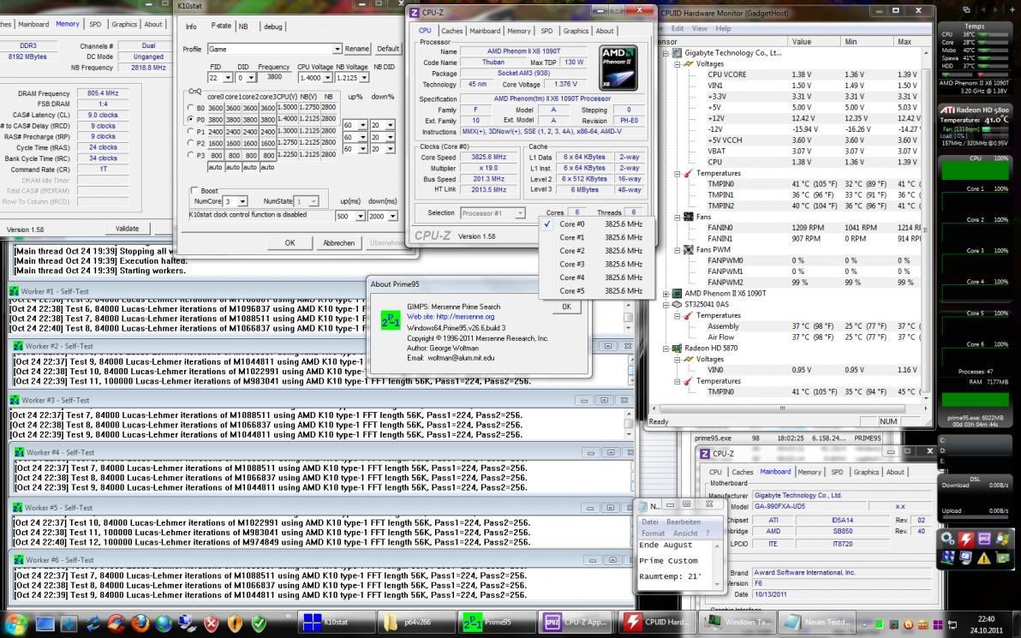
Task: Click the Gigabyte Technology motherboard icon in tree
Action: point(678,53)
